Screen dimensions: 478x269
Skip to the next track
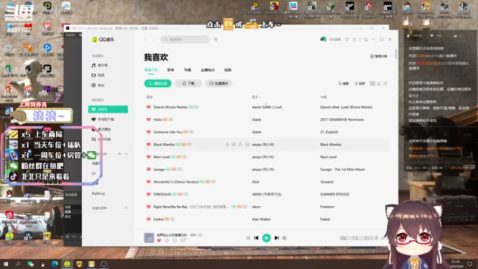(277, 238)
